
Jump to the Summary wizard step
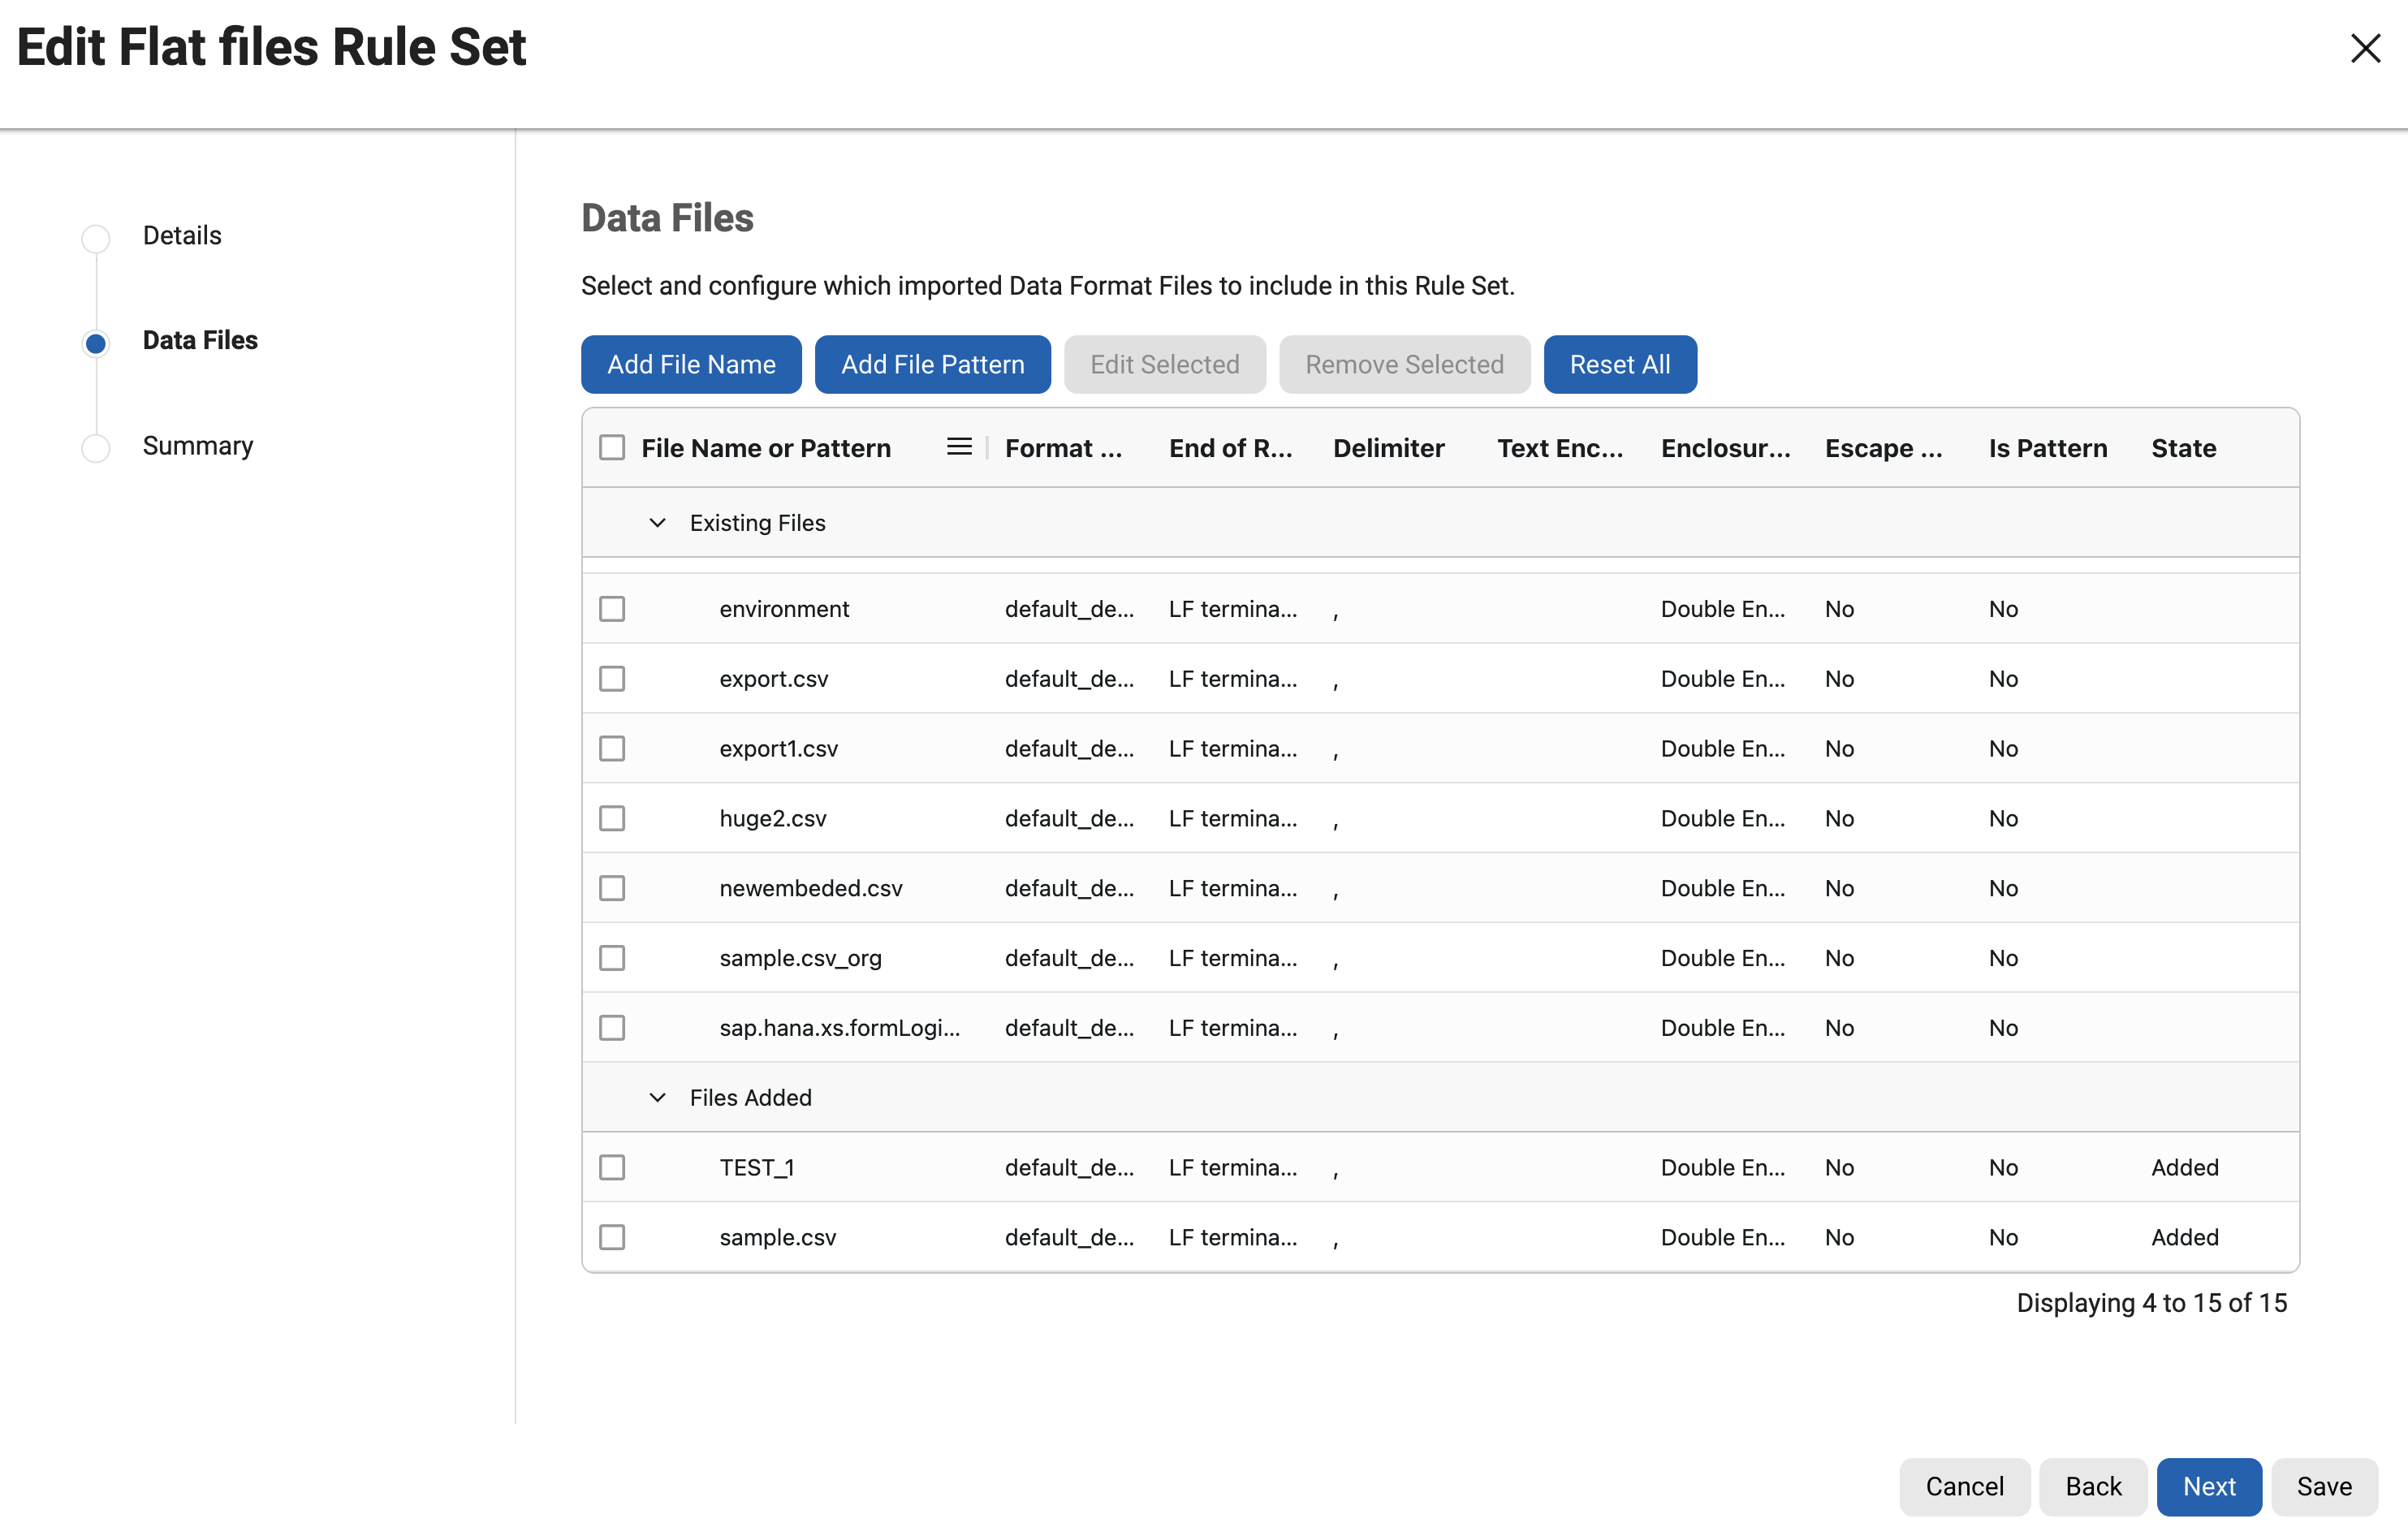coord(197,446)
